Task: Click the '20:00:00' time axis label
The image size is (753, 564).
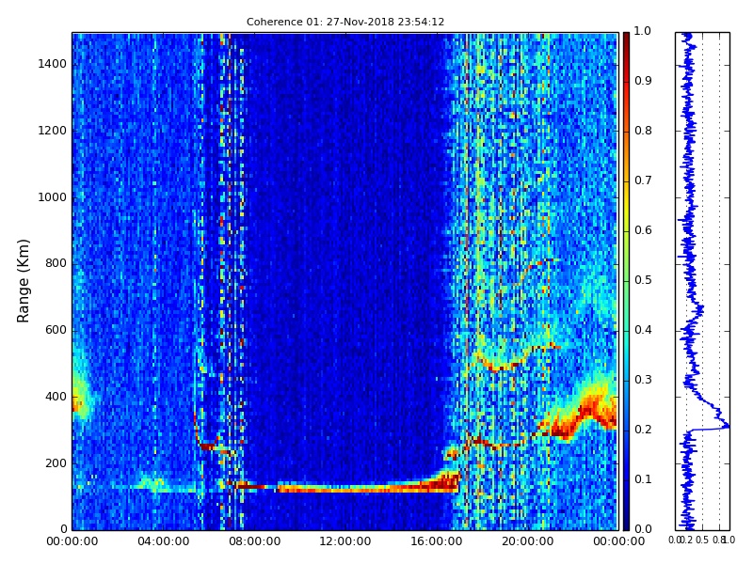Action: [x=528, y=541]
